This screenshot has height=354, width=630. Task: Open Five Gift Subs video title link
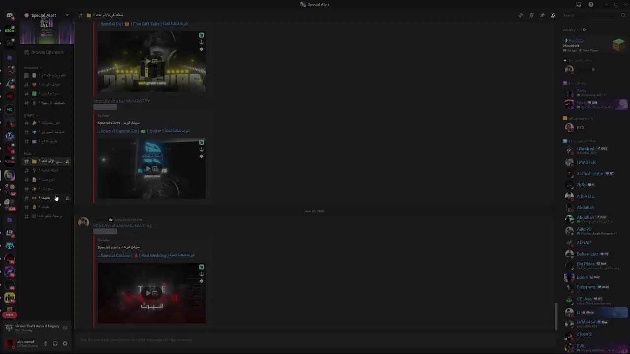(143, 24)
